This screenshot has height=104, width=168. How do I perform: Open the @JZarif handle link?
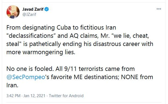[x=29, y=15]
